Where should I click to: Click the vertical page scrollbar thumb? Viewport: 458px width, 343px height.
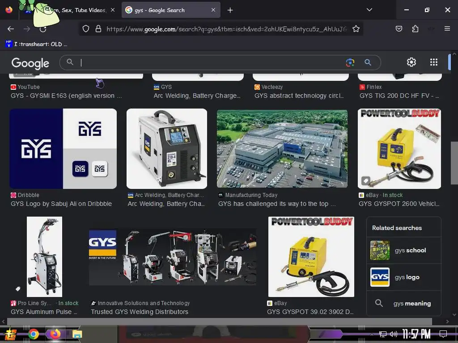[x=454, y=163]
